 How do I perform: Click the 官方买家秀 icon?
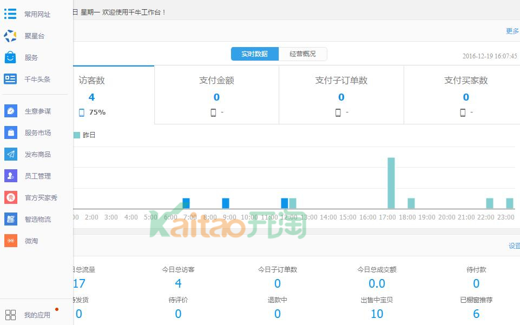(10, 197)
